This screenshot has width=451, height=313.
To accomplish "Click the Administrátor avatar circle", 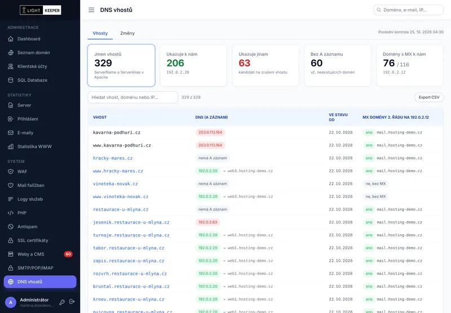I will [11, 302].
